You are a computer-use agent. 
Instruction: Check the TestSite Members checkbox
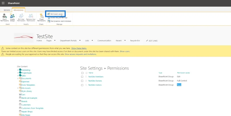(82, 77)
